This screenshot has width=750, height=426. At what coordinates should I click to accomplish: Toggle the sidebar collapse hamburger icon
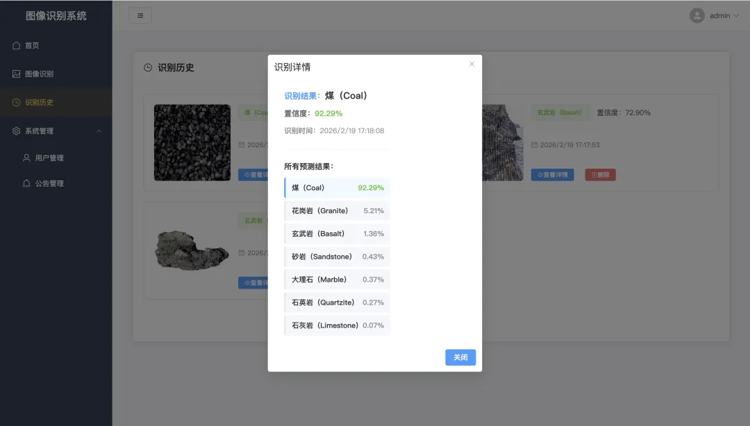tap(140, 16)
